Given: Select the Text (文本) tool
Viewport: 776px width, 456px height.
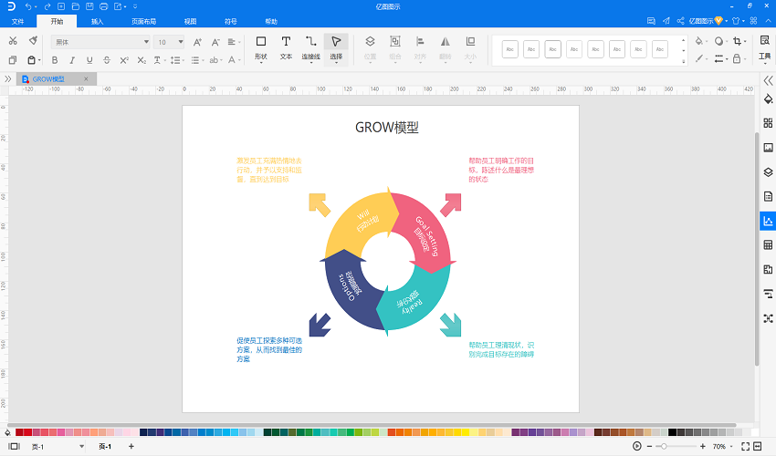Looking at the screenshot, I should [286, 47].
